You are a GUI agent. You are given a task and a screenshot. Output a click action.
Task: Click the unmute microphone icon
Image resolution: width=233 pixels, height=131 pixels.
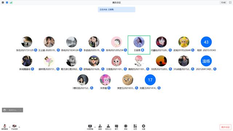[x=5, y=126]
